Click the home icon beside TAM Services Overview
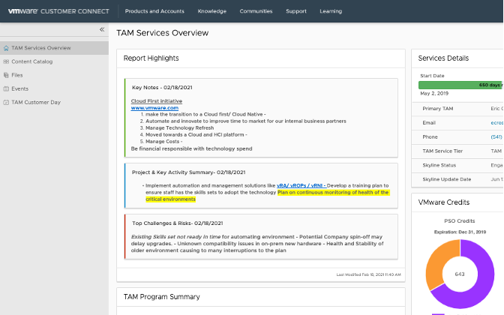 click(x=6, y=48)
